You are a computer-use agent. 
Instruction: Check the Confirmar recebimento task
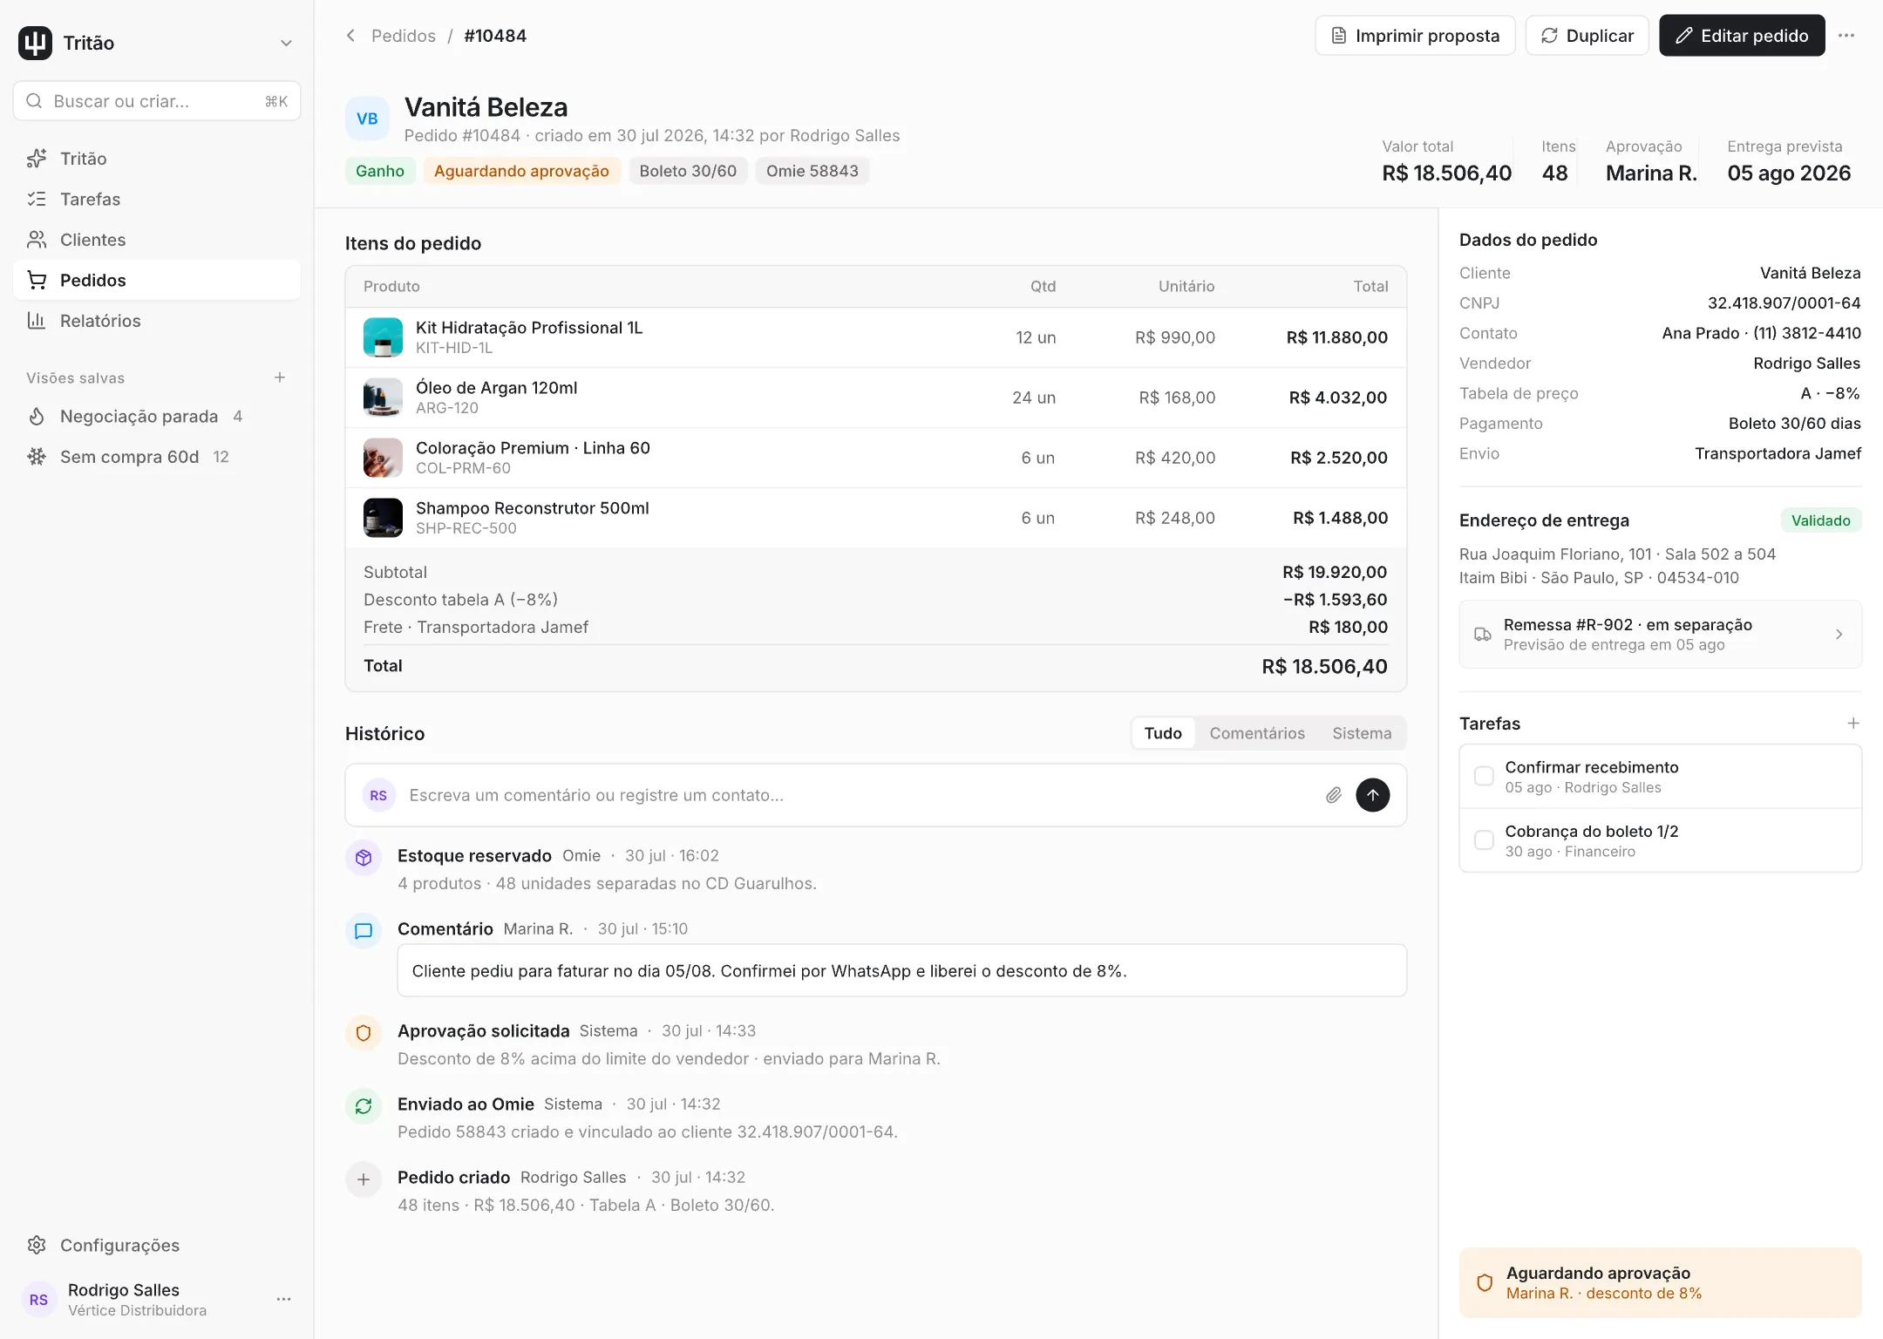pyautogui.click(x=1484, y=776)
